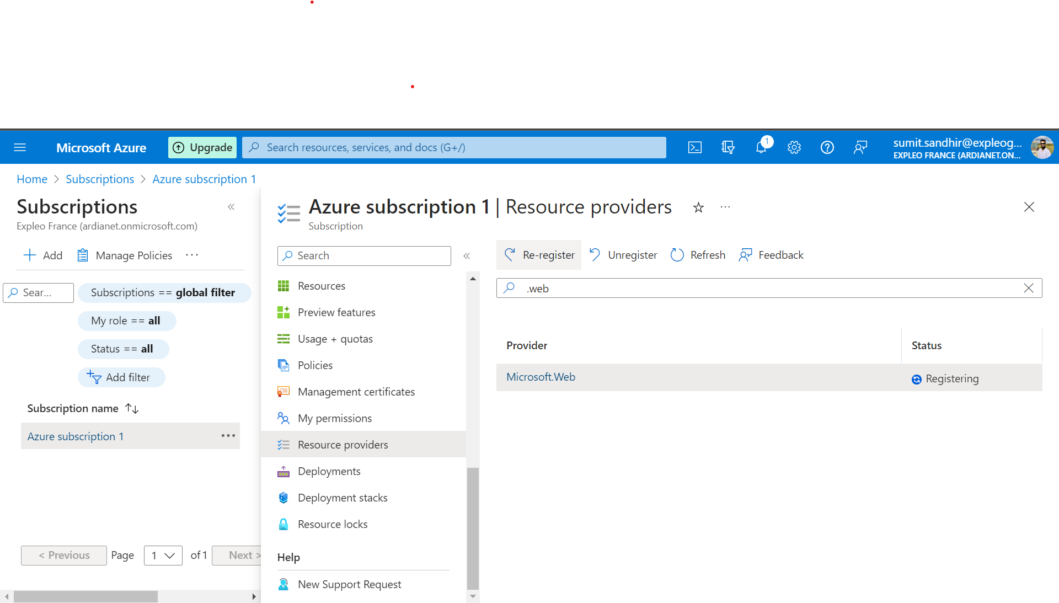Select Deployments in the subscription menu
This screenshot has height=603, width=1059.
[329, 471]
